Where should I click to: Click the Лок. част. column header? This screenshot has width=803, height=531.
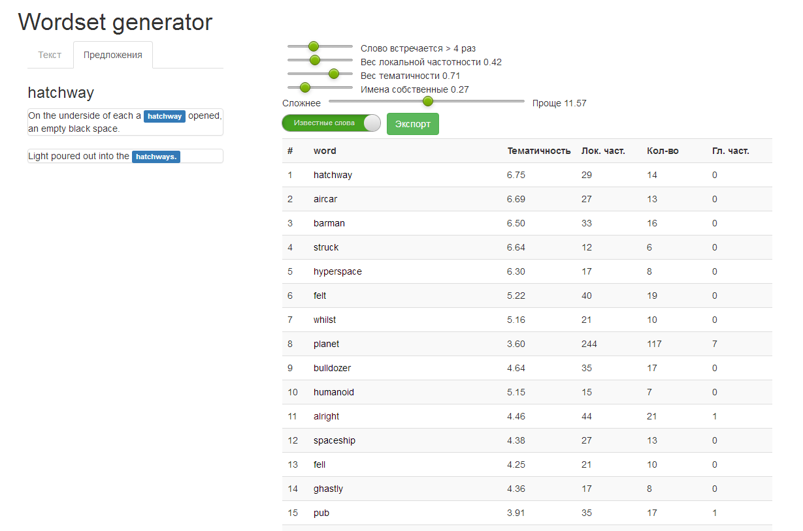(x=603, y=151)
